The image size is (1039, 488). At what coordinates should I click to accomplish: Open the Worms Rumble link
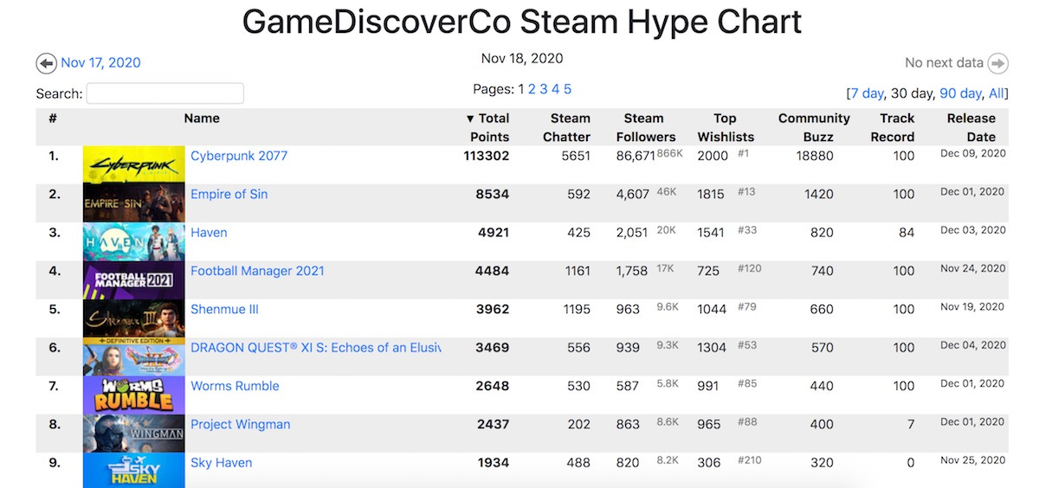click(235, 386)
